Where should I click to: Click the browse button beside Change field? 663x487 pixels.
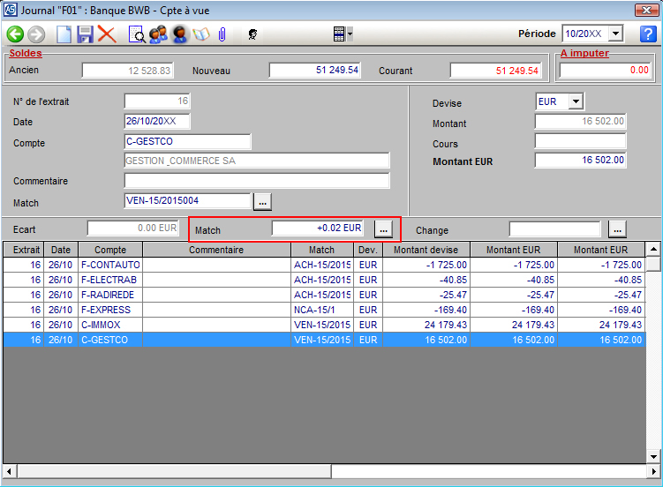click(617, 229)
